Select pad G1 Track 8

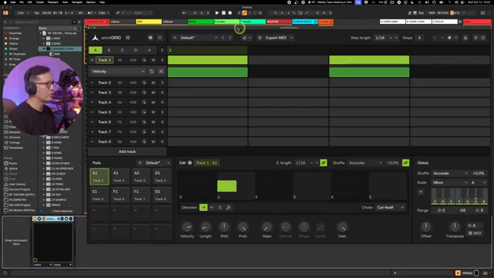tap(162, 195)
